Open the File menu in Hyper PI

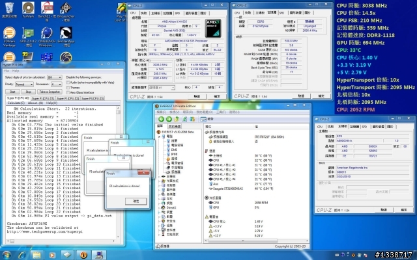7,71
